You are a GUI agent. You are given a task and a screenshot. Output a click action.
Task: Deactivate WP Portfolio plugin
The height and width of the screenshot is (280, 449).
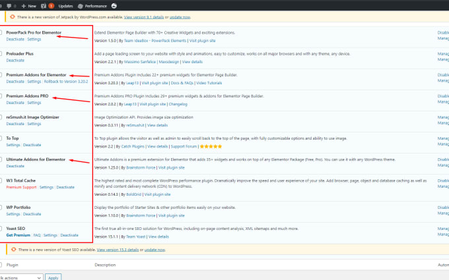[x=32, y=214]
